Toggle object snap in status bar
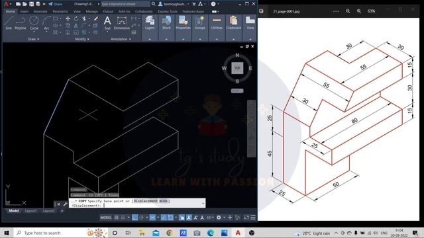 click(171, 218)
